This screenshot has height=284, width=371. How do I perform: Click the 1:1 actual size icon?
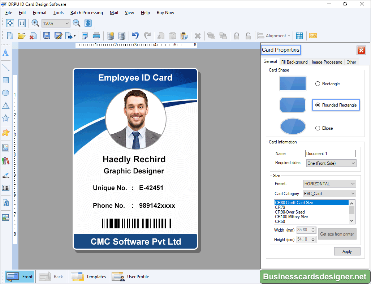pyautogui.click(x=22, y=23)
